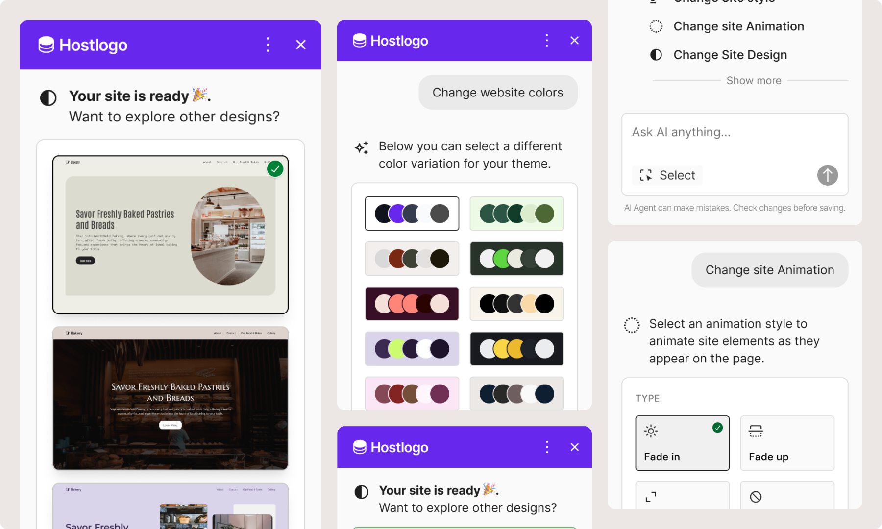Select the light bakery design with checkmark
The height and width of the screenshot is (529, 882).
pos(171,235)
